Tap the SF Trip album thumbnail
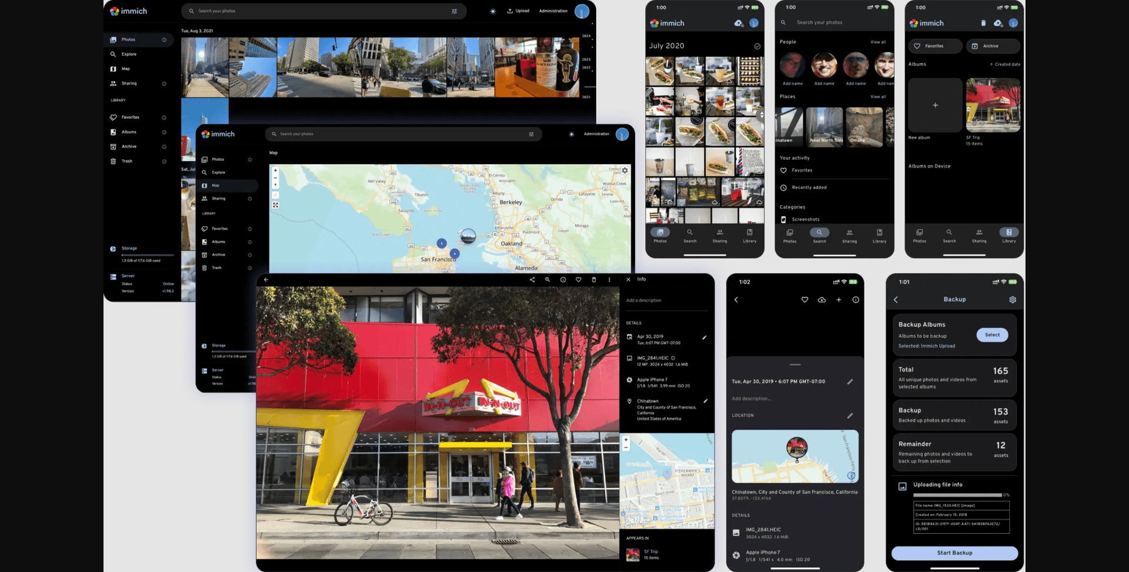Image resolution: width=1129 pixels, height=572 pixels. [x=993, y=105]
